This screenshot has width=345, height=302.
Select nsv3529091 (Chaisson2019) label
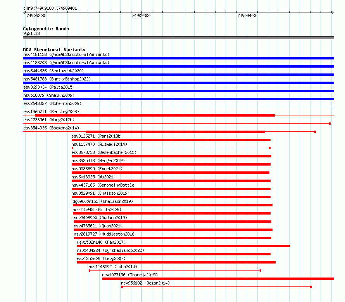(x=100, y=193)
